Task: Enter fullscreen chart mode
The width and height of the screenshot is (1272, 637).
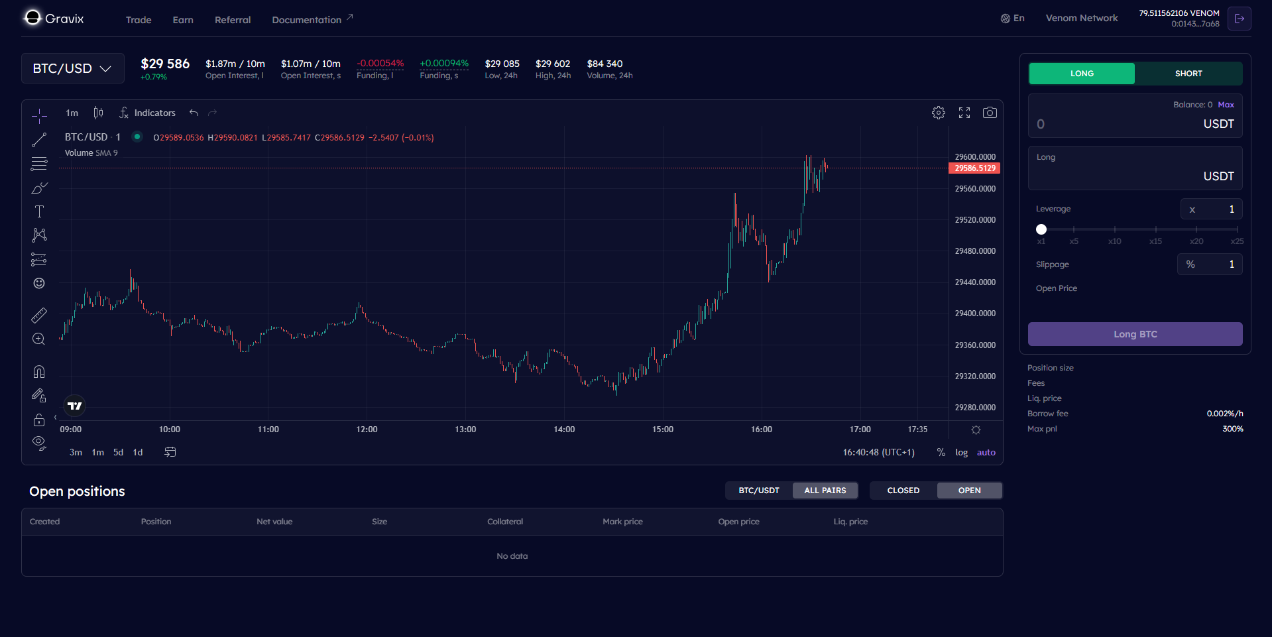Action: [x=964, y=113]
